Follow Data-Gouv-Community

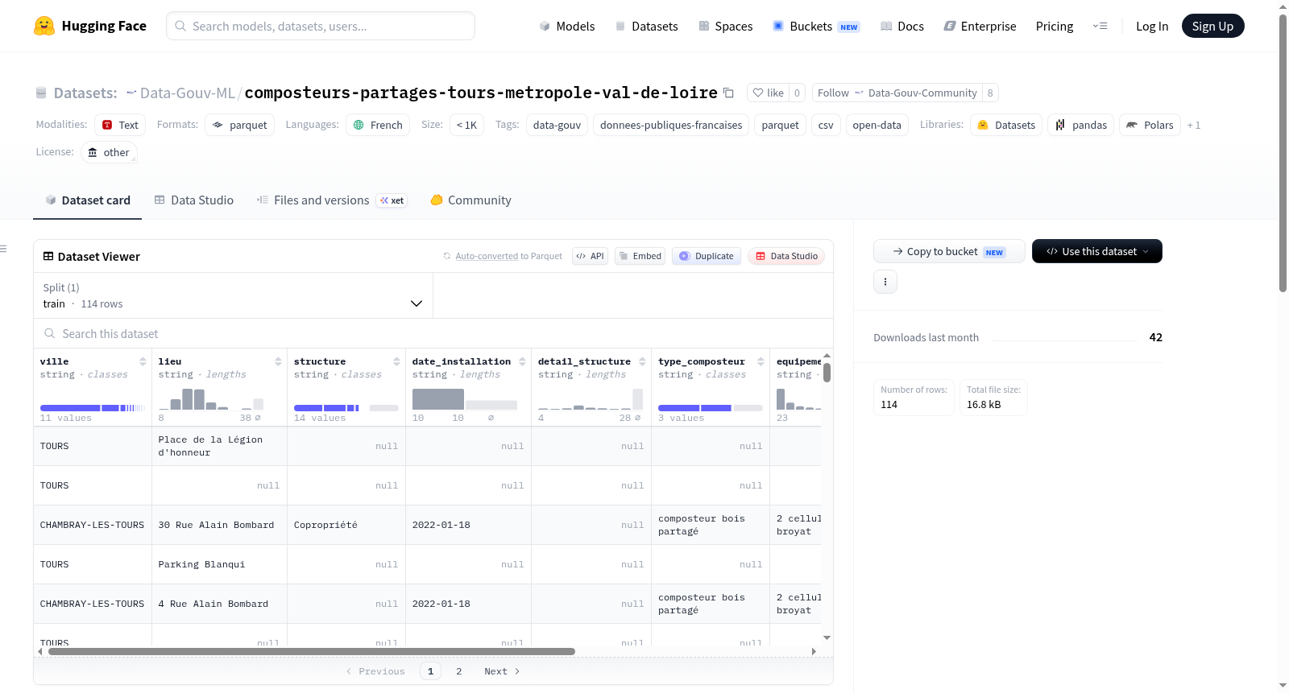[x=897, y=93]
